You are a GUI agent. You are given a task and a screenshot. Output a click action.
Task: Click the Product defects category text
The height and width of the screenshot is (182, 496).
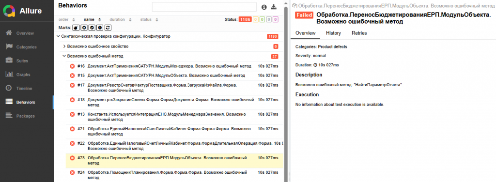[332, 47]
